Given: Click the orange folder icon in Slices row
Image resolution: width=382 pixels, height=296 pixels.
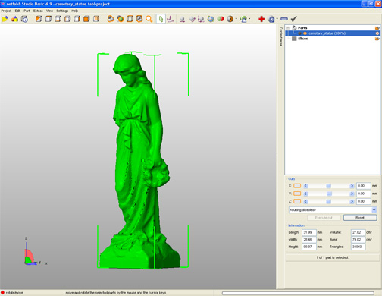Looking at the screenshot, I should 377,39.
